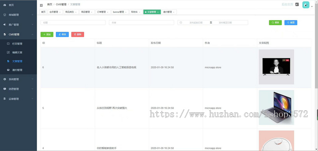Click the red 删除 button
Viewport: 318px width, 151px height.
(78, 34)
